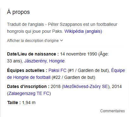Click the Dates d'inscription label

pos(28,86)
